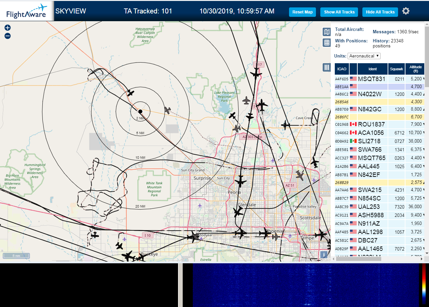Select the MSQT765 aircraft row
Image resolution: width=429 pixels, height=307 pixels.
[x=380, y=158]
